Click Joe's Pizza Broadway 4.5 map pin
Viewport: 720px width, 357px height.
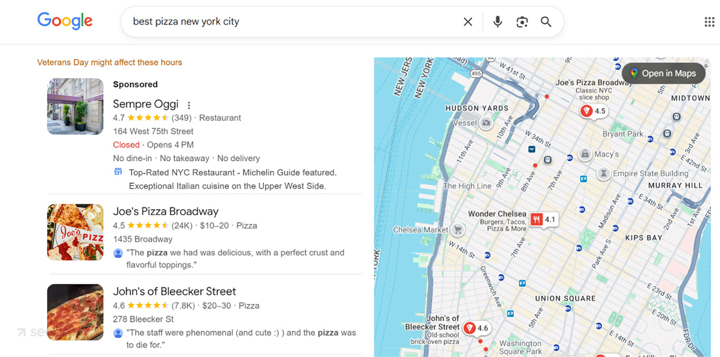click(x=593, y=111)
